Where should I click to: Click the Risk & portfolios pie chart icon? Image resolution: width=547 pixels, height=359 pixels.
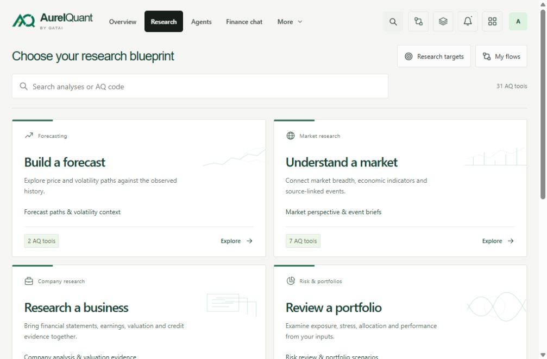290,281
